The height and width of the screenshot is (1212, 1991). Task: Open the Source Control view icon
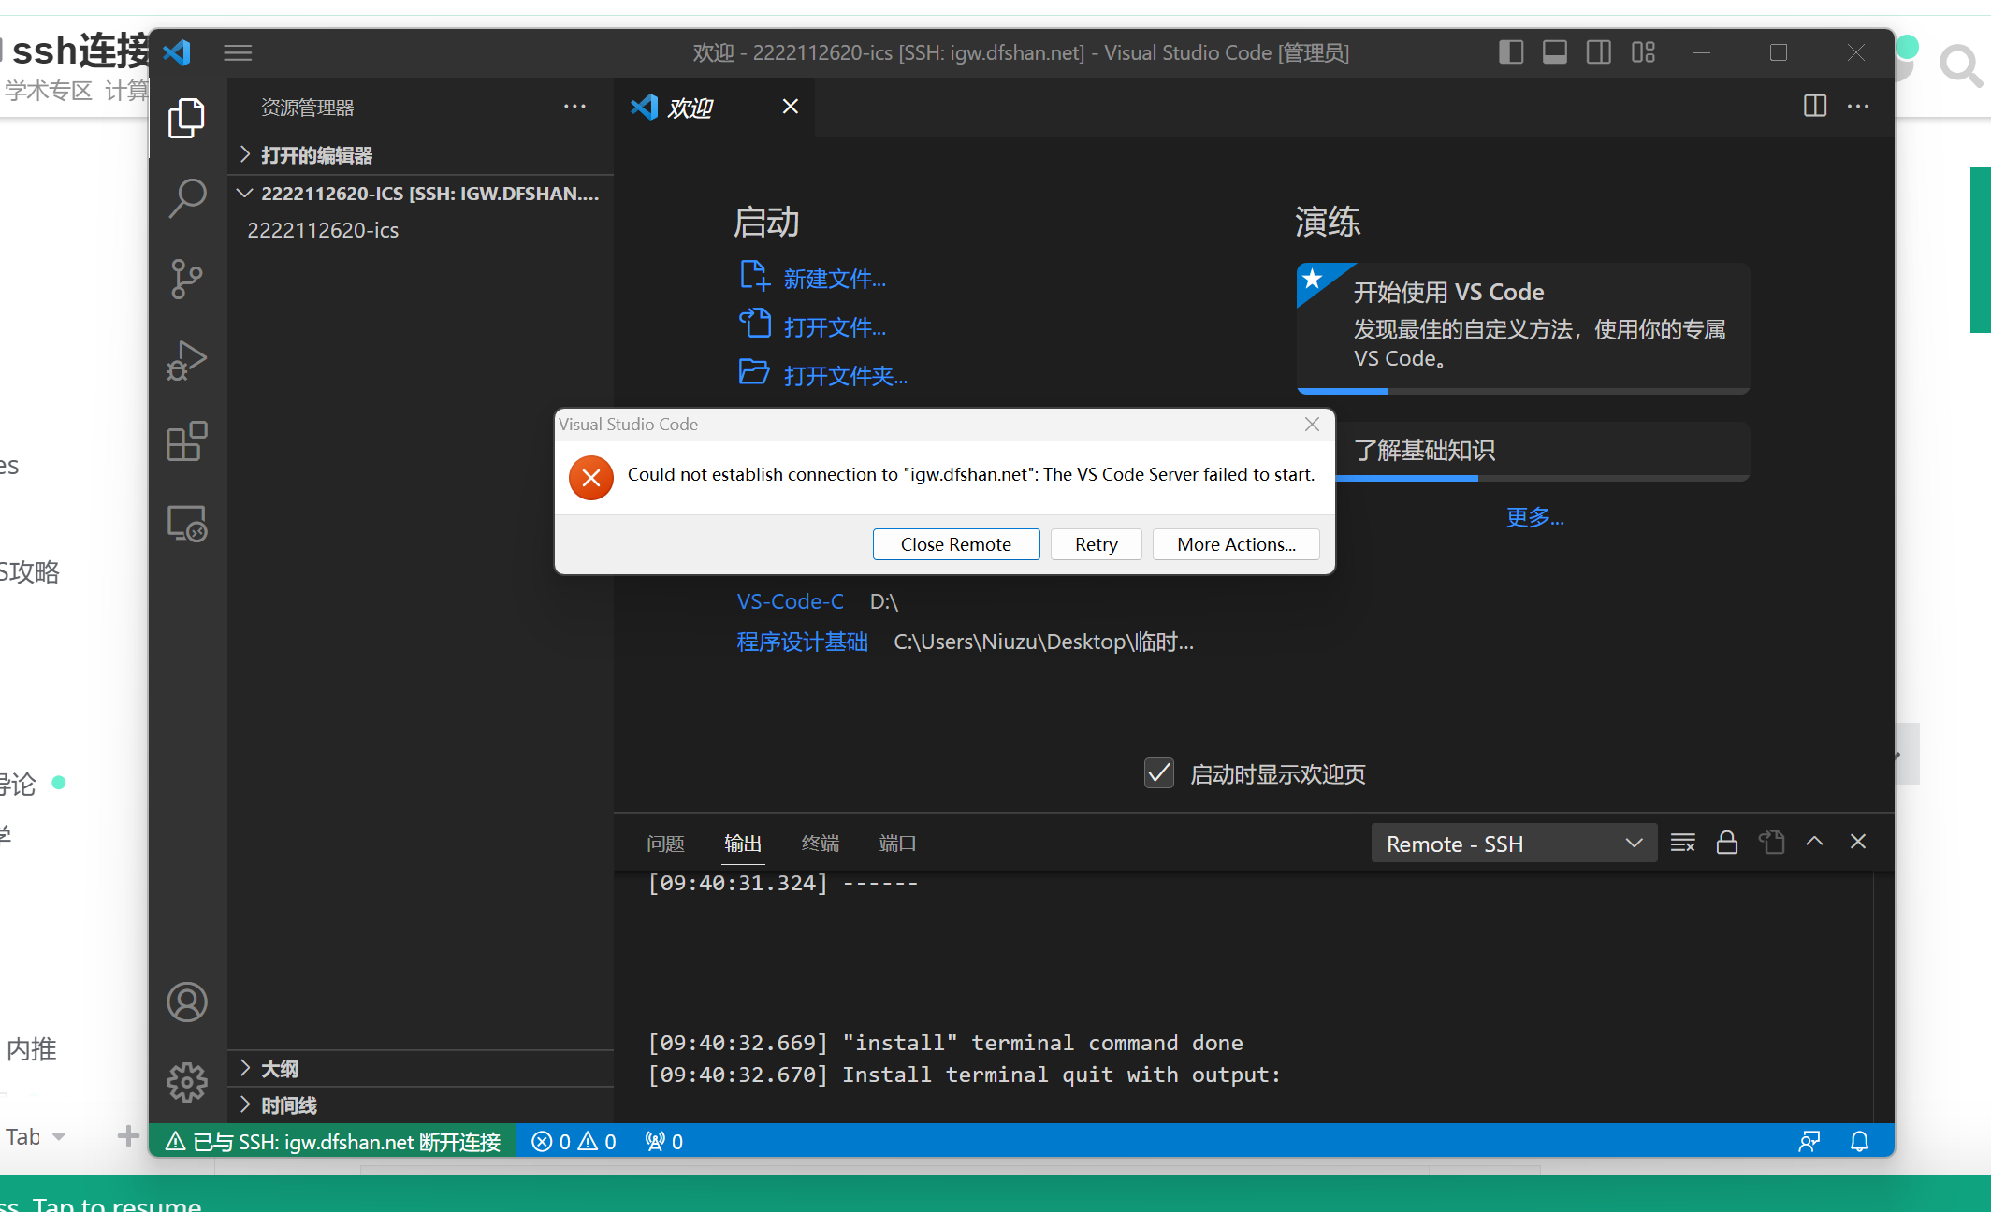pyautogui.click(x=187, y=279)
